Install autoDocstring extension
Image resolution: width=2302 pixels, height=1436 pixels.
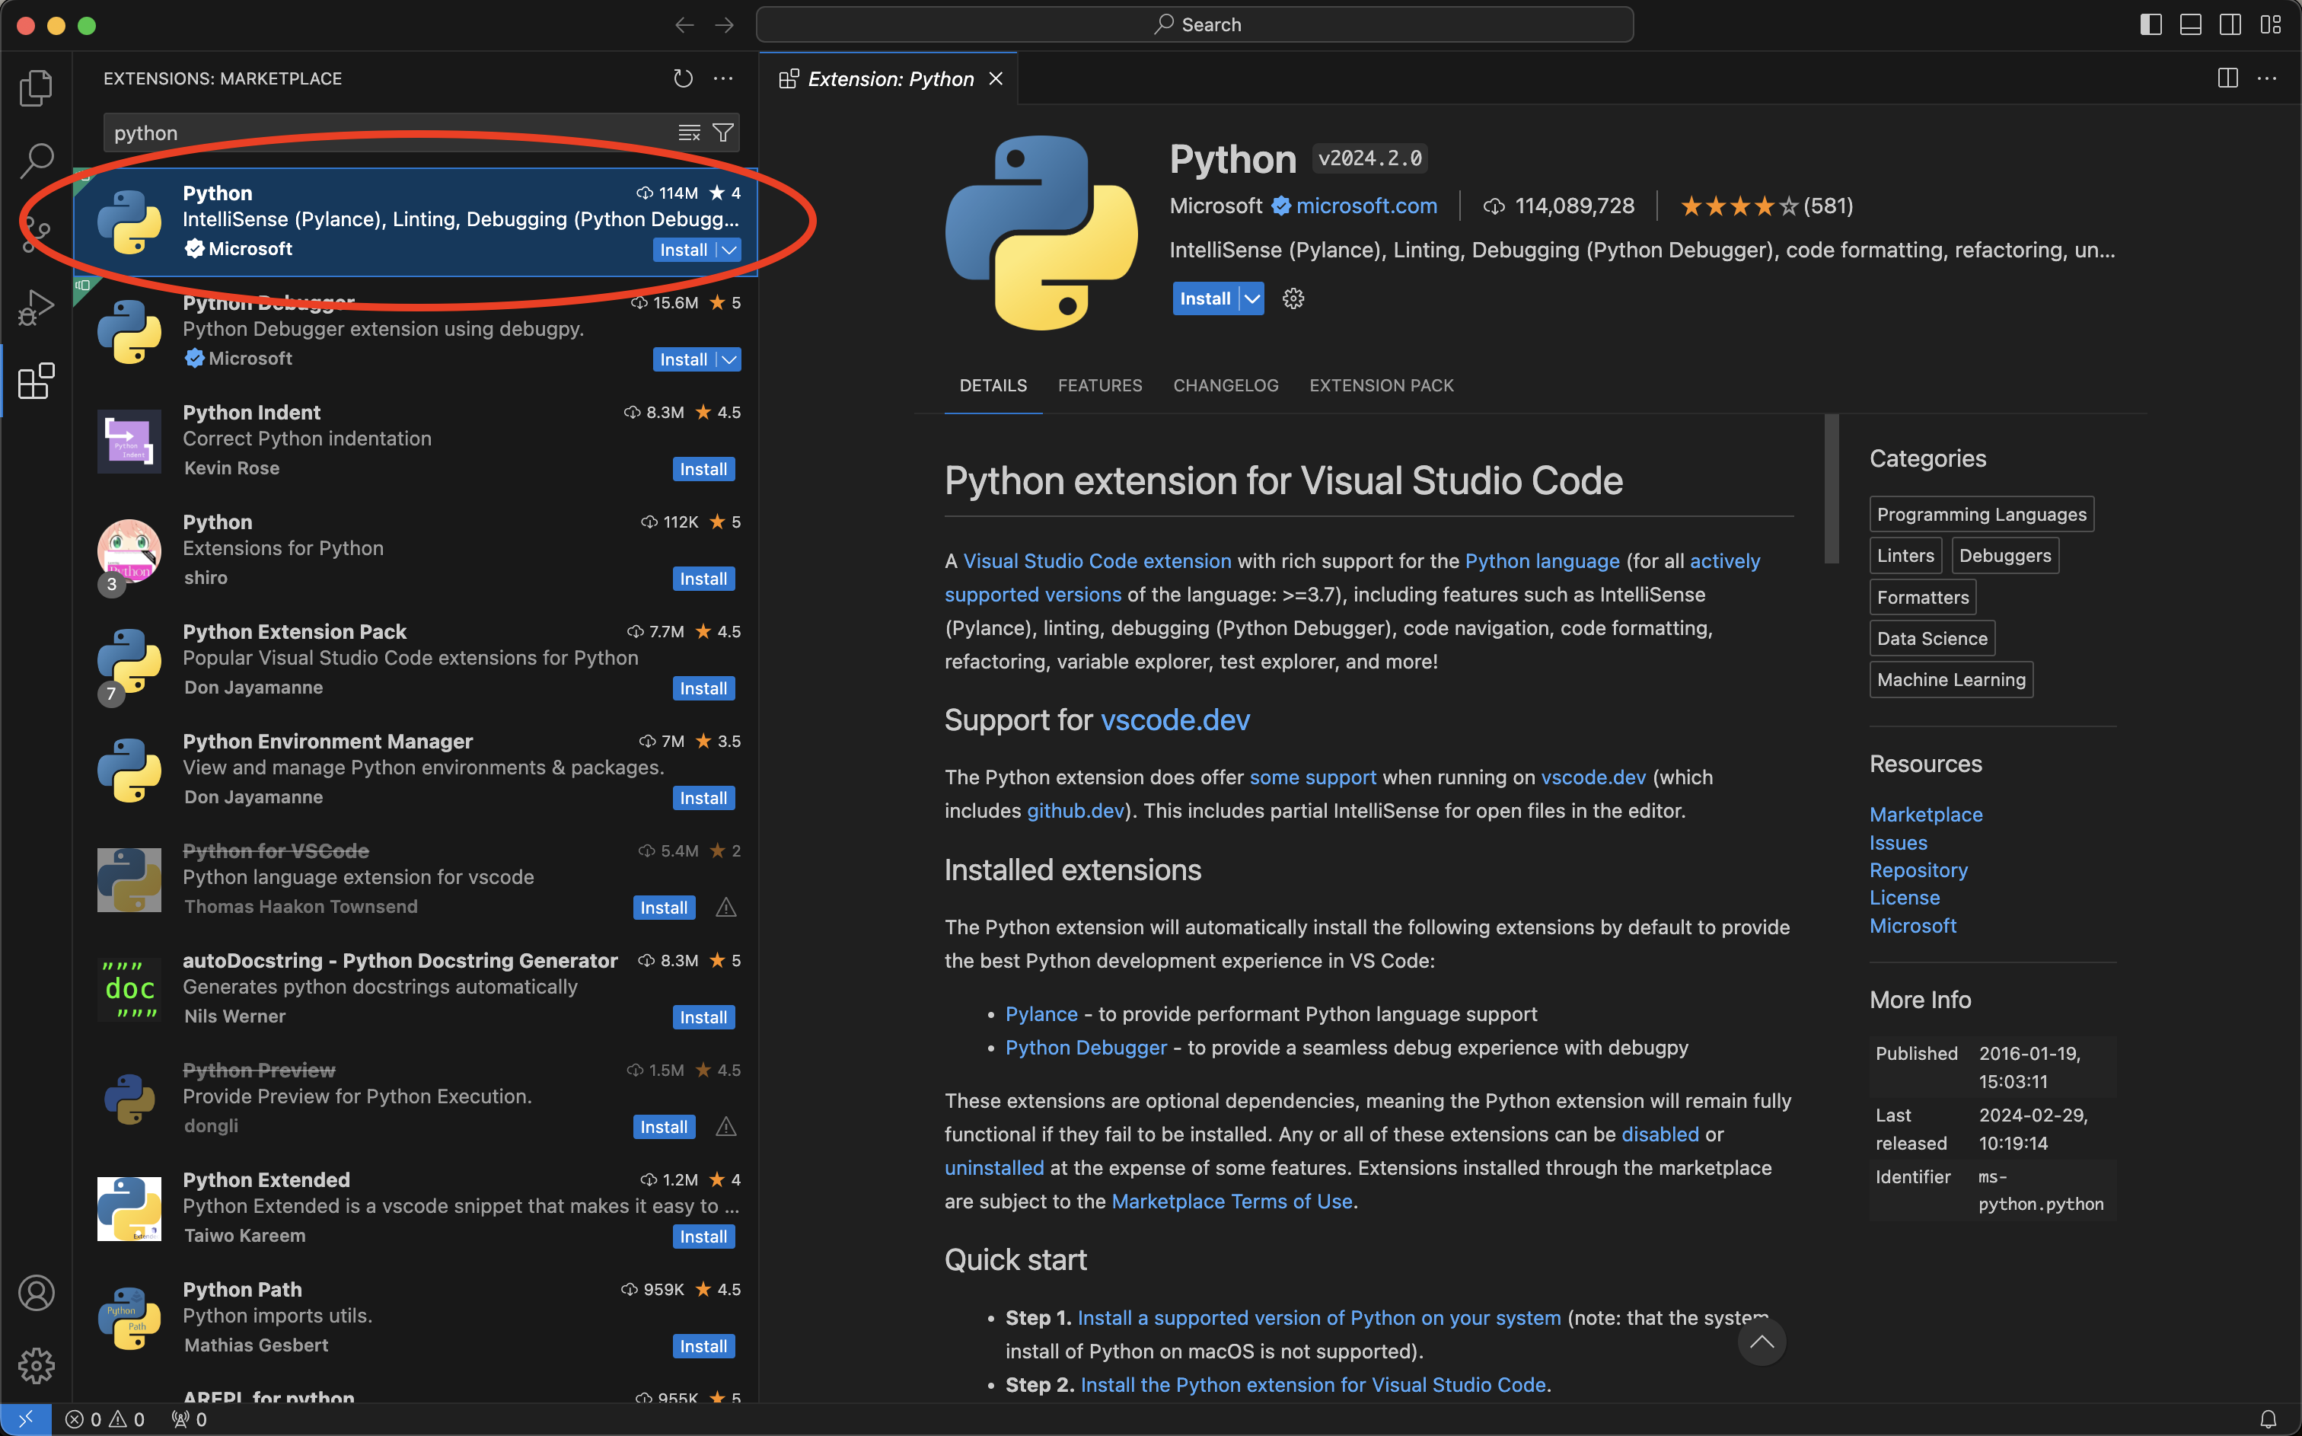pos(703,1018)
